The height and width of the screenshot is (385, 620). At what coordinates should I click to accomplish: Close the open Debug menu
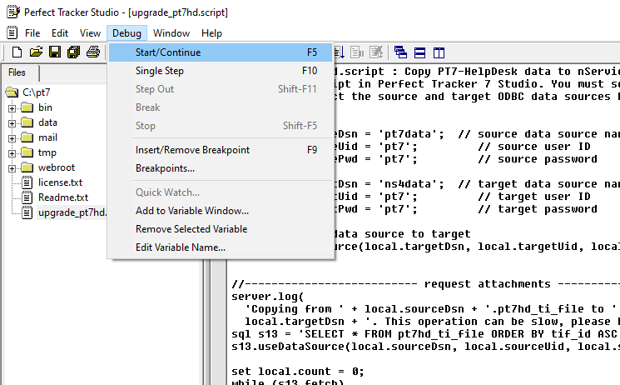pyautogui.click(x=126, y=32)
